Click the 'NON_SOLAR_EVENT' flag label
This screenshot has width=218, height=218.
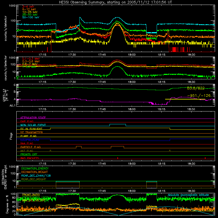pos(33,125)
